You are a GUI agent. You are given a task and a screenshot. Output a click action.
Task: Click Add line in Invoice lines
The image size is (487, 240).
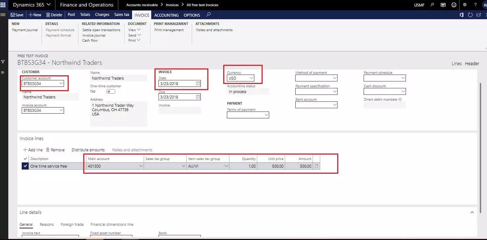(x=33, y=150)
